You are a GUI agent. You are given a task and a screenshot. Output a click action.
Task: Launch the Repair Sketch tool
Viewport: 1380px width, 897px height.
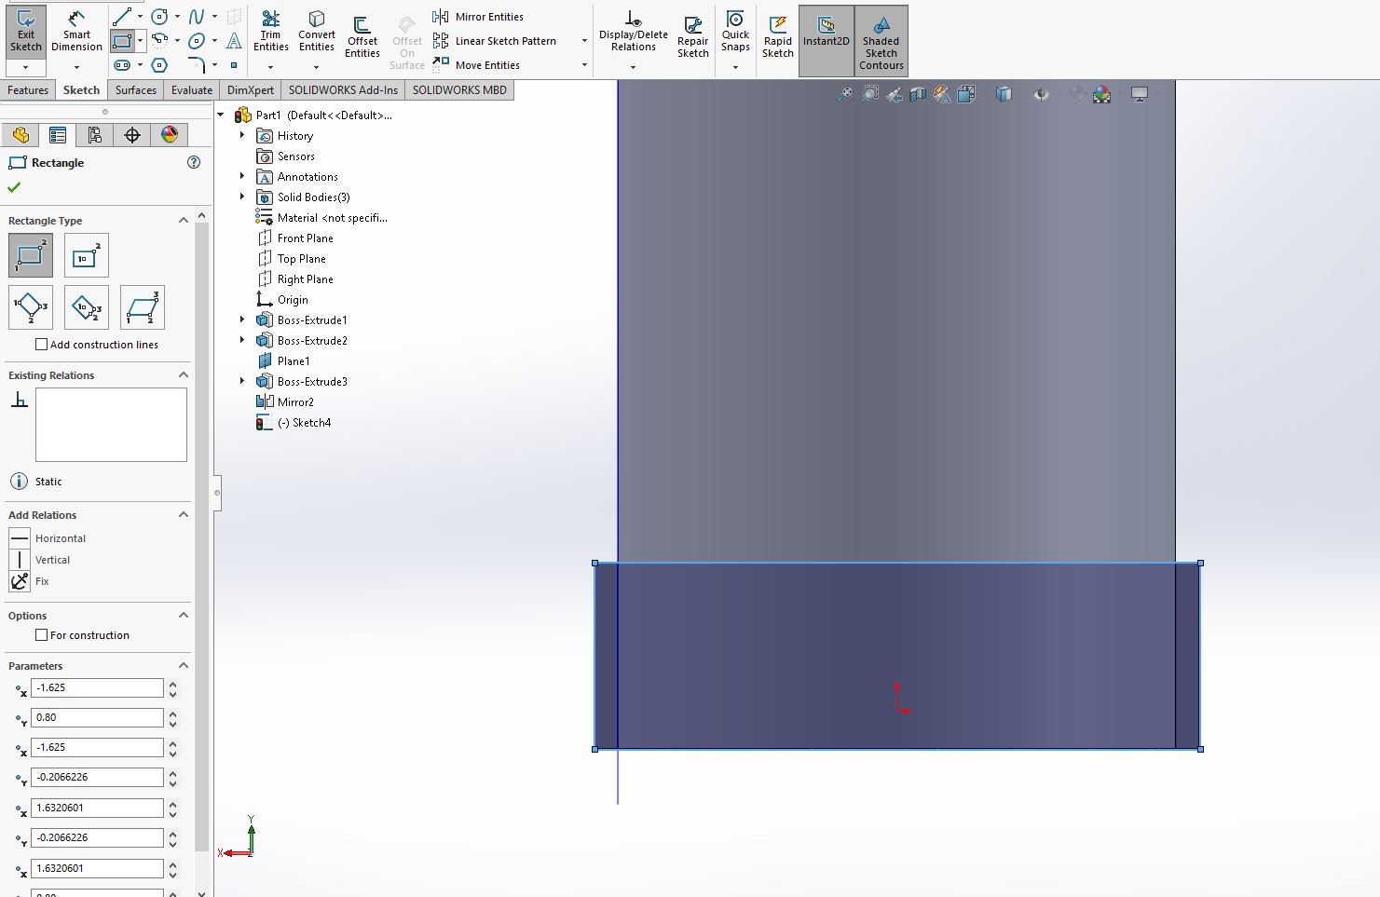coord(692,36)
